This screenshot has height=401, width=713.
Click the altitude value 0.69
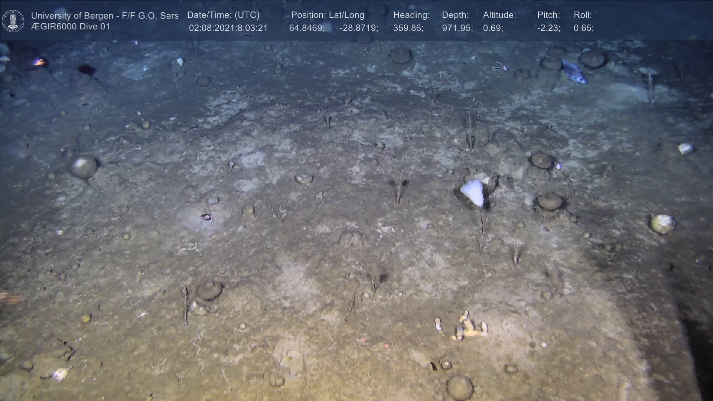point(493,28)
